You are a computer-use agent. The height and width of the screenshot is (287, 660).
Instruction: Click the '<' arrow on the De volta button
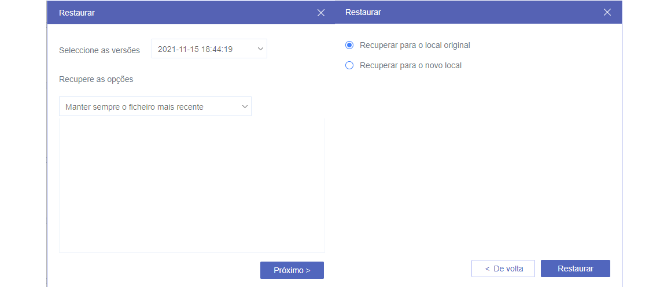(x=488, y=269)
